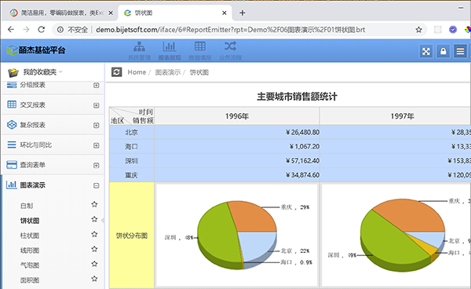Close the 饼状图 browser tab
The image size is (471, 289).
tap(225, 13)
